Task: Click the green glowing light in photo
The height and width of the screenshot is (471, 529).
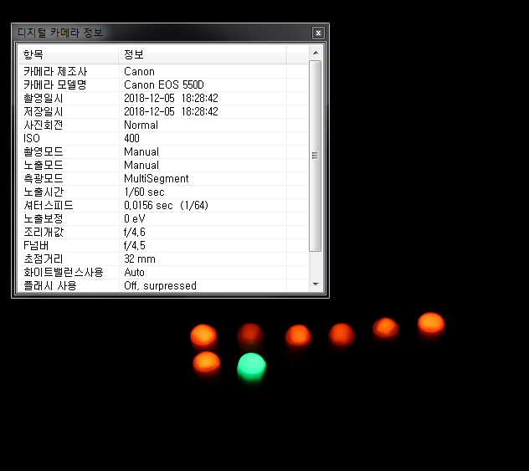Action: pyautogui.click(x=251, y=366)
